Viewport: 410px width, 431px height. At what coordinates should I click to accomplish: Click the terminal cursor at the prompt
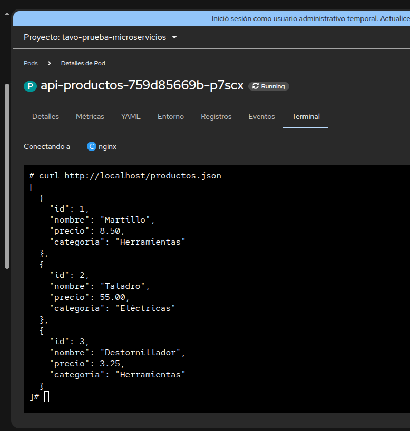tap(47, 396)
